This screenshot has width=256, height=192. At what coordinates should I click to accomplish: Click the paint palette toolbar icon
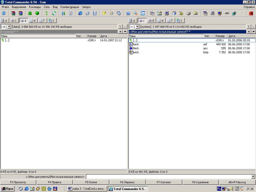pyautogui.click(x=111, y=13)
